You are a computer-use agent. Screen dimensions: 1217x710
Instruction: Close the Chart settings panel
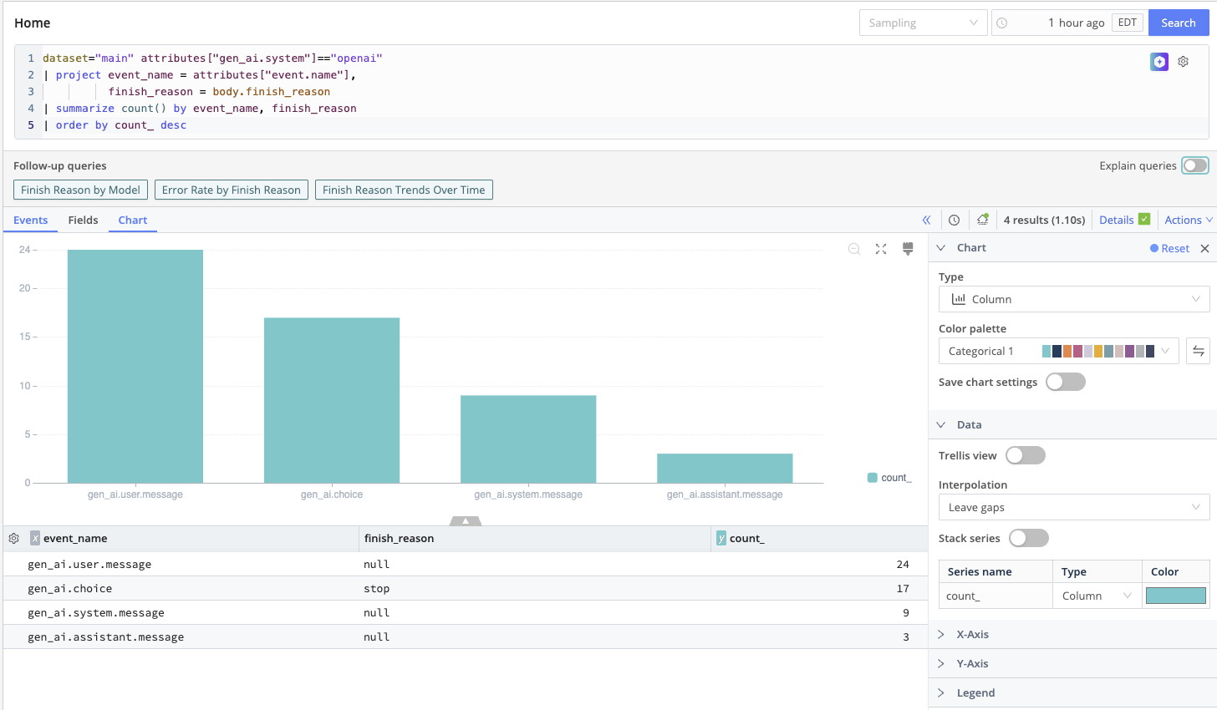(x=1204, y=248)
